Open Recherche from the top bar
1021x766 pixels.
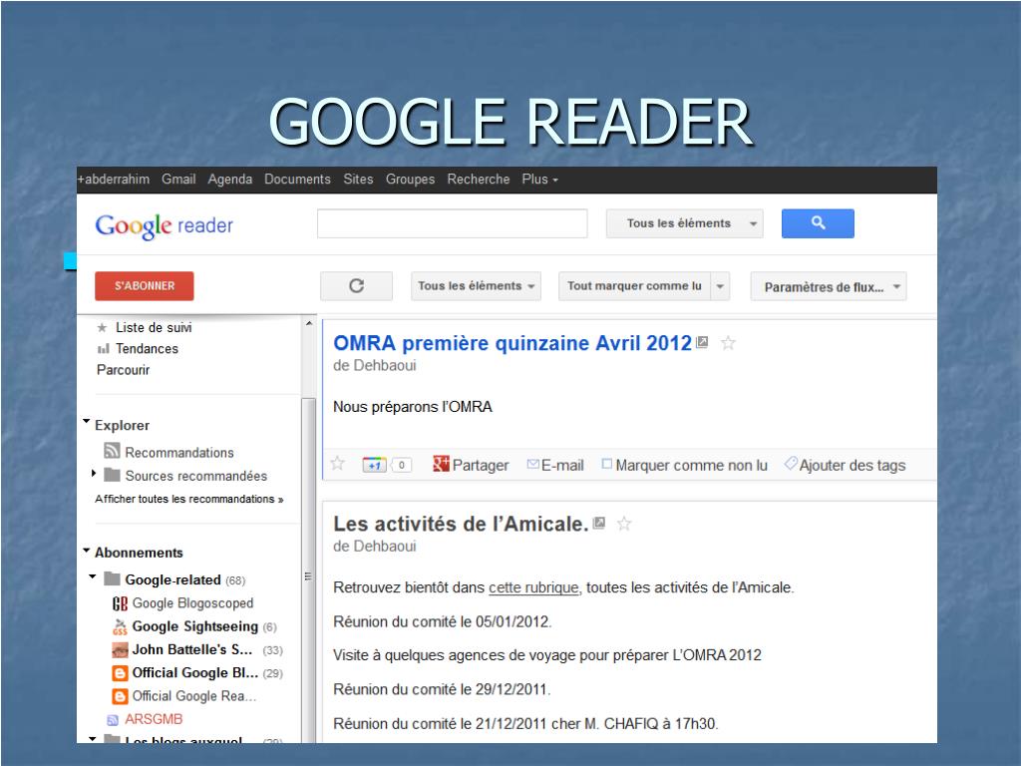click(479, 180)
